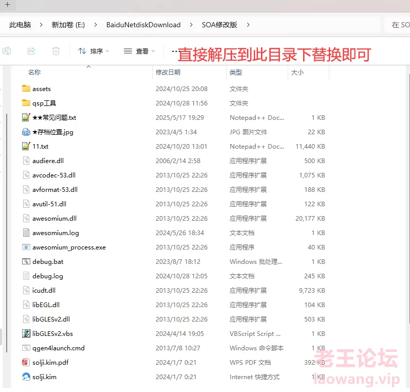
Task: Open the 查看 view dropdown
Action: [139, 51]
